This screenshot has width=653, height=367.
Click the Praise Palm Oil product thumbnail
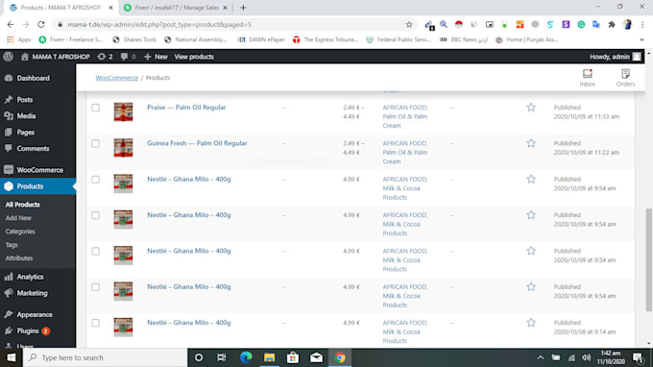[123, 111]
